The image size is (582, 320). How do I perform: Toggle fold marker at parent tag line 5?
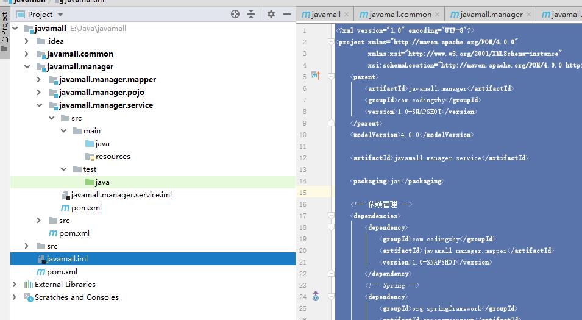pos(331,77)
